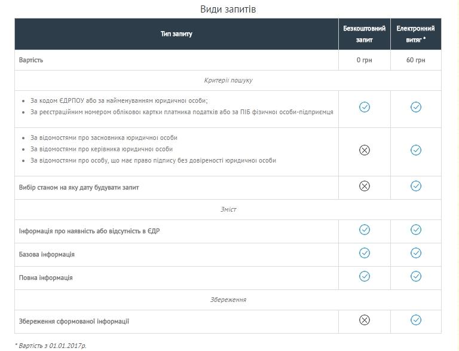Click the 0 грн price cell
This screenshot has width=459, height=351.
pos(364,60)
